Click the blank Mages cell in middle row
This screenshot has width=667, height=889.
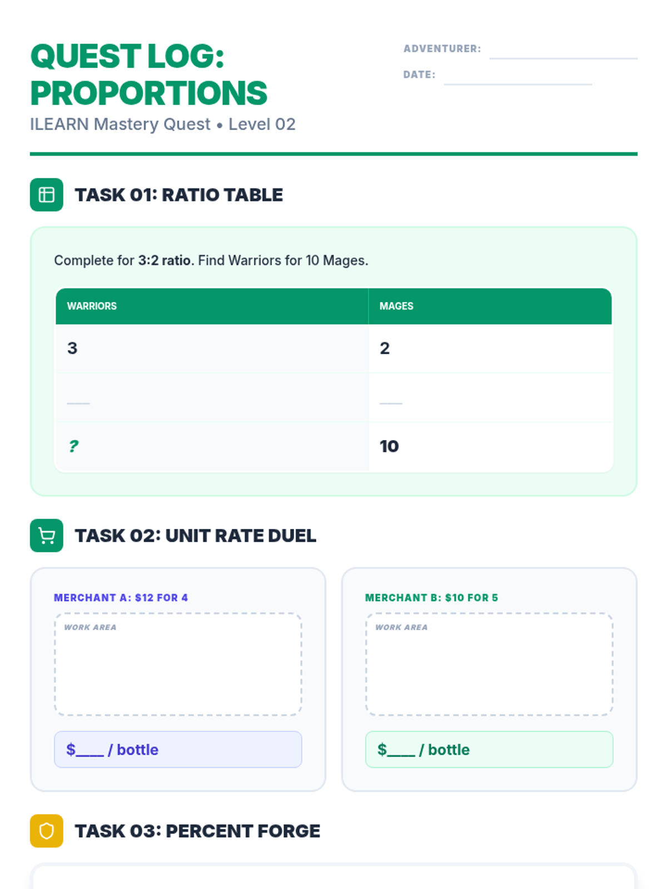(490, 398)
